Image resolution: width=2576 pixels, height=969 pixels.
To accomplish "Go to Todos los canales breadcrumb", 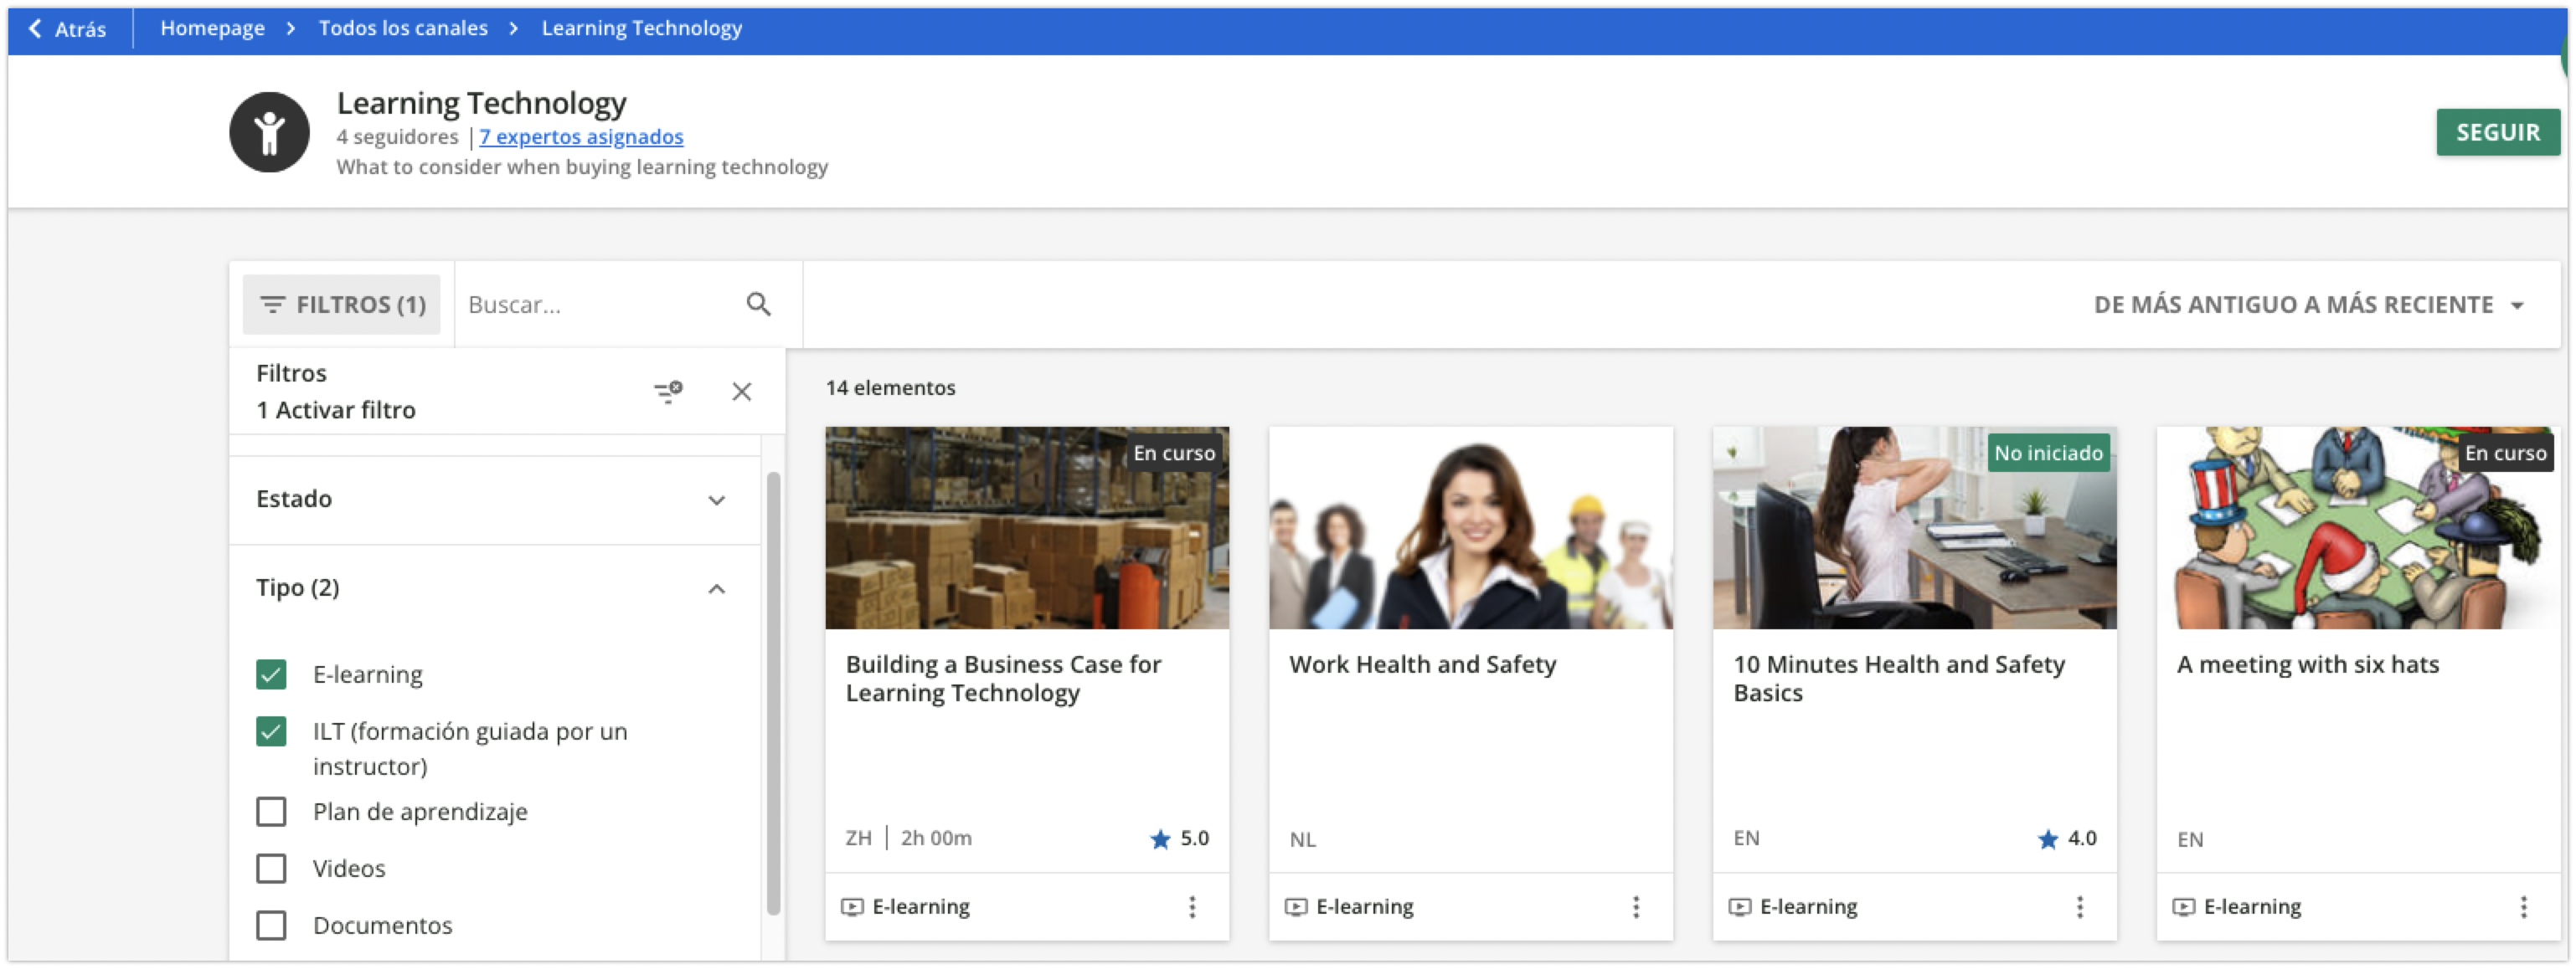I will (x=403, y=28).
